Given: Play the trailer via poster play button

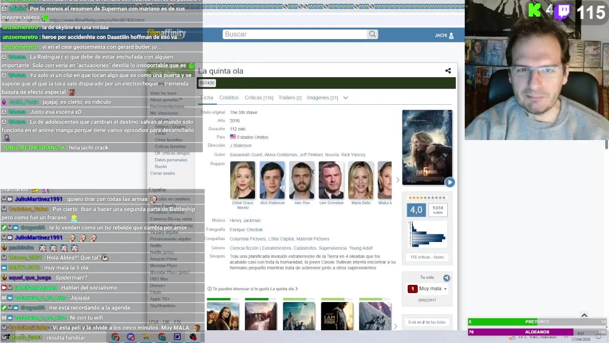Looking at the screenshot, I should 450,182.
